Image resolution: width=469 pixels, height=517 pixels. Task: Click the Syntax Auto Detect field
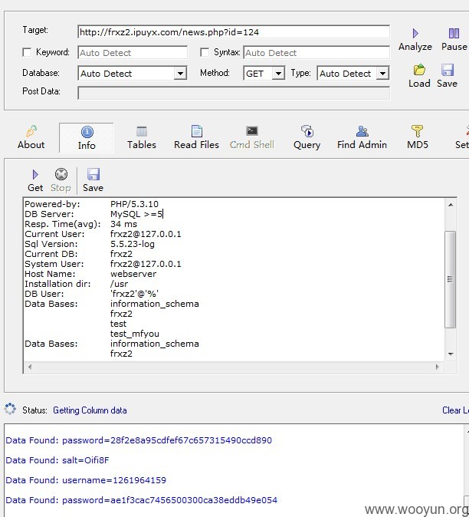click(x=316, y=52)
